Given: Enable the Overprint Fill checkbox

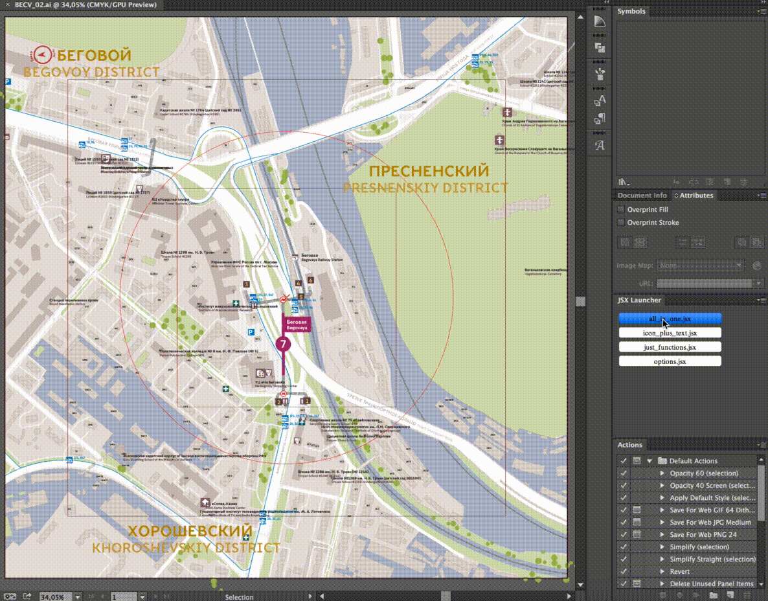Looking at the screenshot, I should tap(621, 210).
